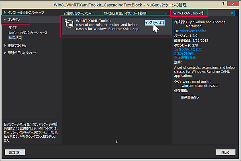241x161 pixels.
Task: Click the 閉じる button
Action: (225, 152)
